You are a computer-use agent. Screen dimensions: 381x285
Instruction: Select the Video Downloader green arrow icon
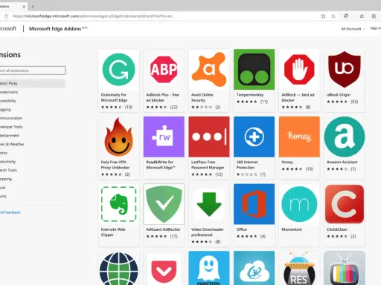(x=209, y=204)
